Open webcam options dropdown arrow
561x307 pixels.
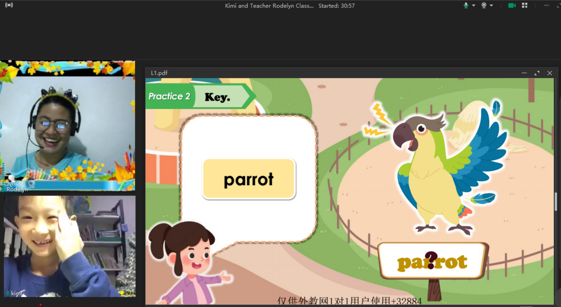pos(491,5)
